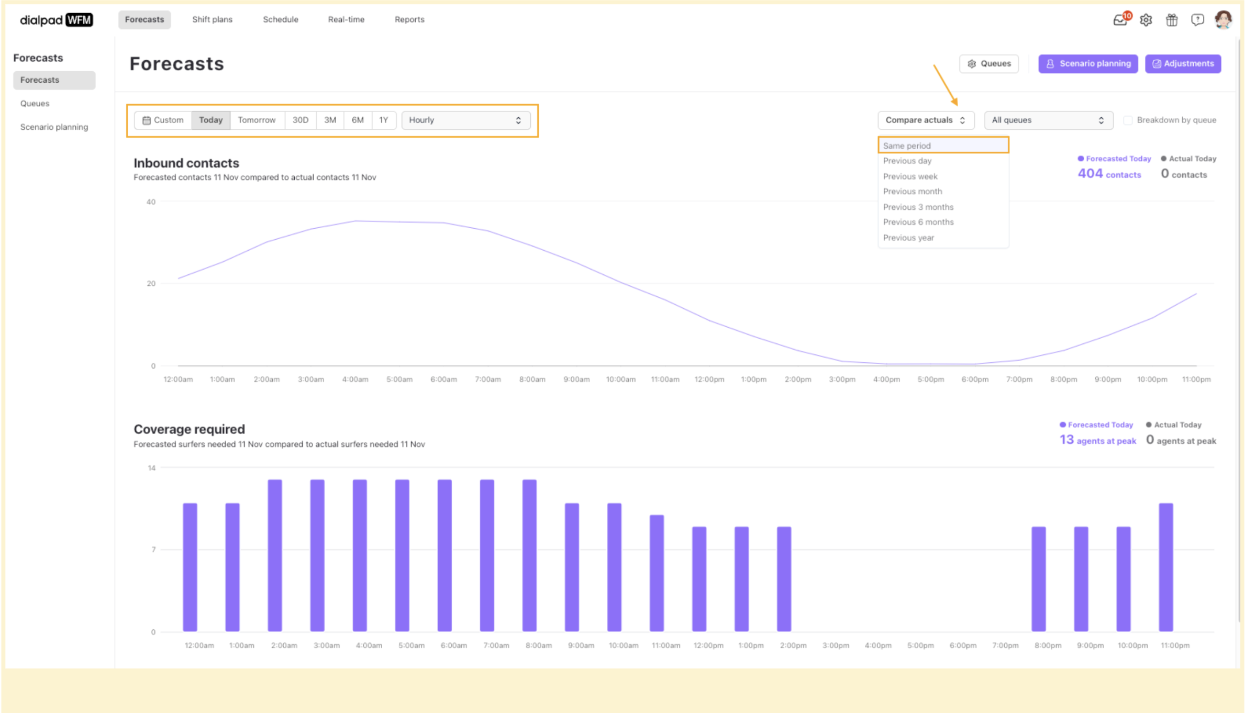The width and height of the screenshot is (1245, 713).
Task: Select the Tomorrow time range option
Action: 257,120
